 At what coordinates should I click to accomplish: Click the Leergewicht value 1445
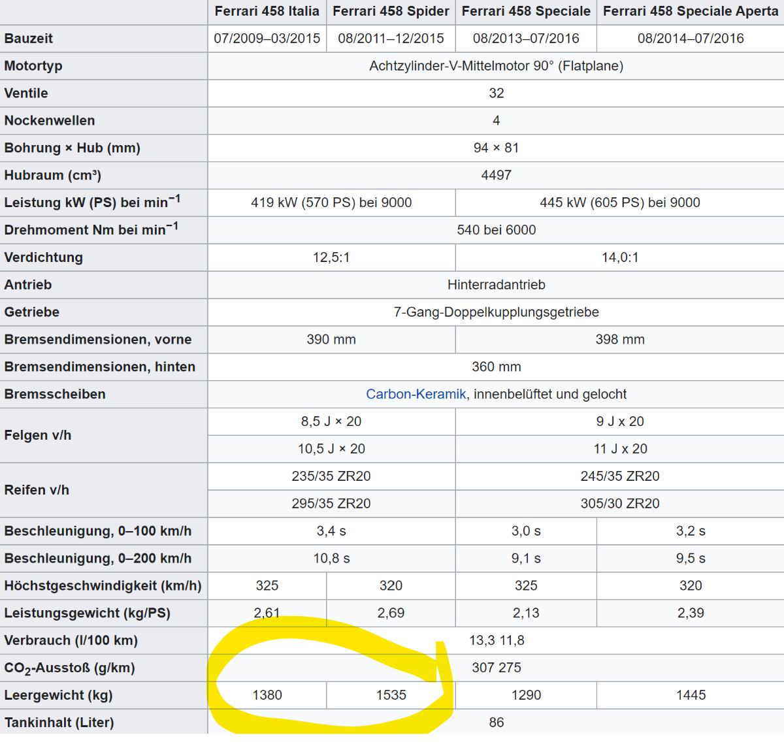tap(691, 695)
